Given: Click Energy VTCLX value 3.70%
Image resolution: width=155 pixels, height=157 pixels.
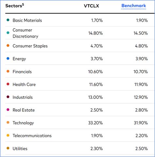Looking at the screenshot, I should [97, 59].
